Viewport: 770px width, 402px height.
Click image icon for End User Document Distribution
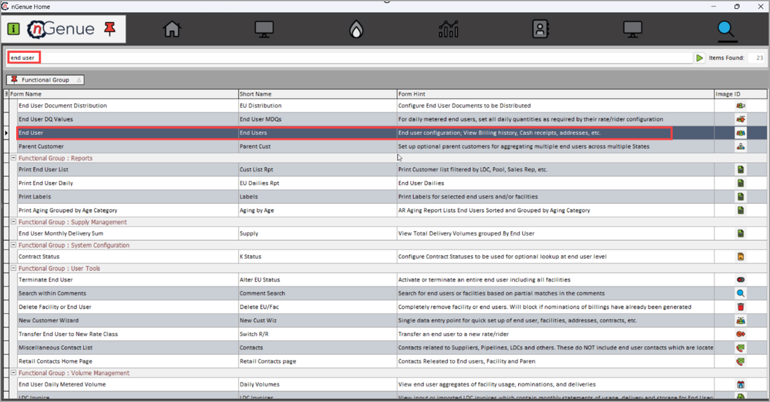[x=740, y=105]
